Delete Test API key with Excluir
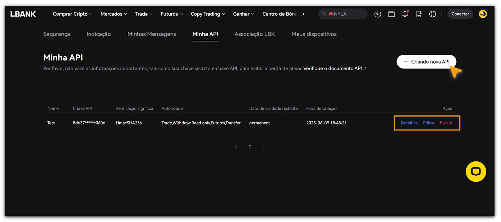The image size is (501, 222). coord(446,123)
